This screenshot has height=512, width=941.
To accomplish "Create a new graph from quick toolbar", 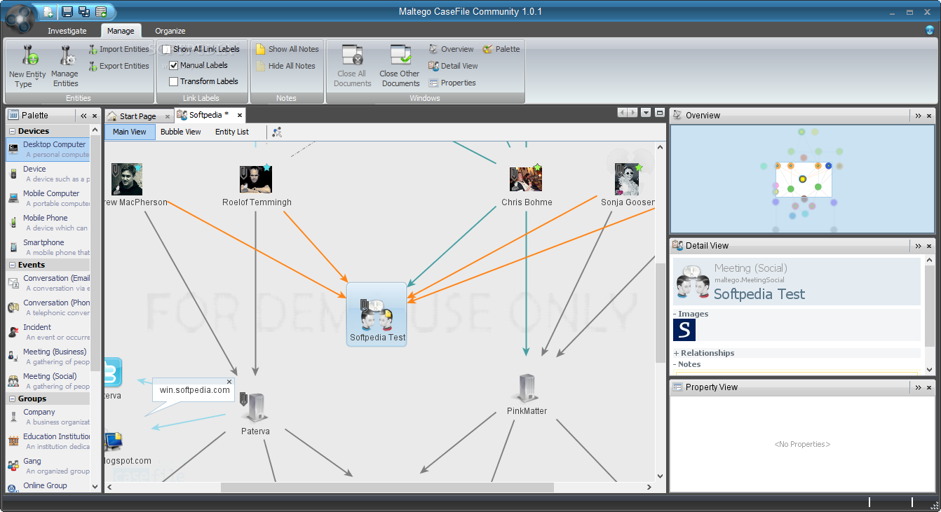I will [48, 12].
